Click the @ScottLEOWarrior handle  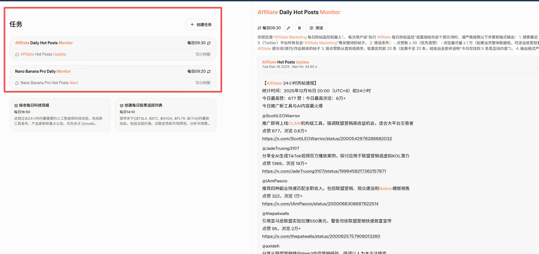click(x=281, y=116)
